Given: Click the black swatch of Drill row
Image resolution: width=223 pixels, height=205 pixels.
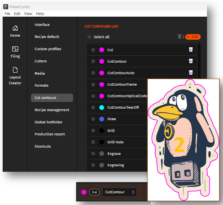Looking at the screenshot, I should coord(102,130).
